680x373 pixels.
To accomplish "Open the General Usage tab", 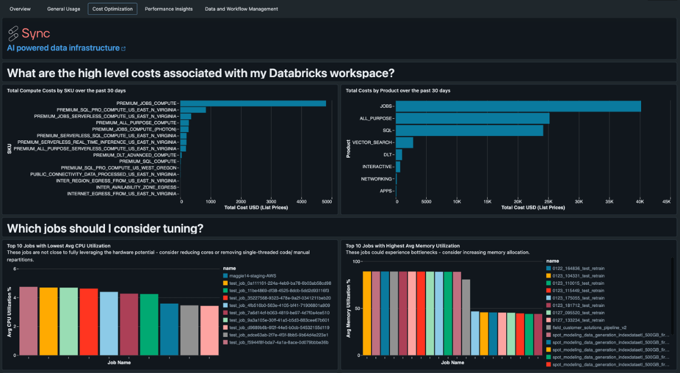I will pos(63,9).
